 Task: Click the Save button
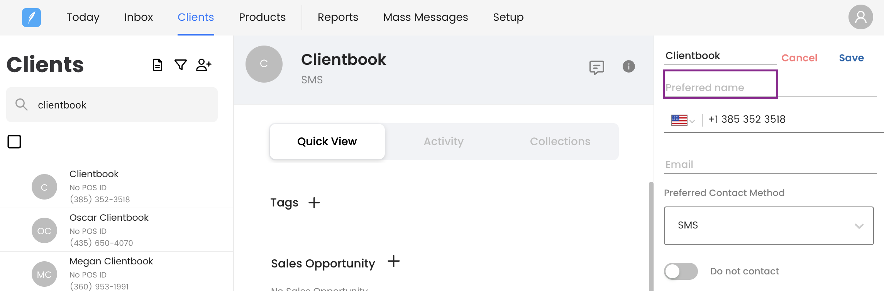[x=851, y=58]
